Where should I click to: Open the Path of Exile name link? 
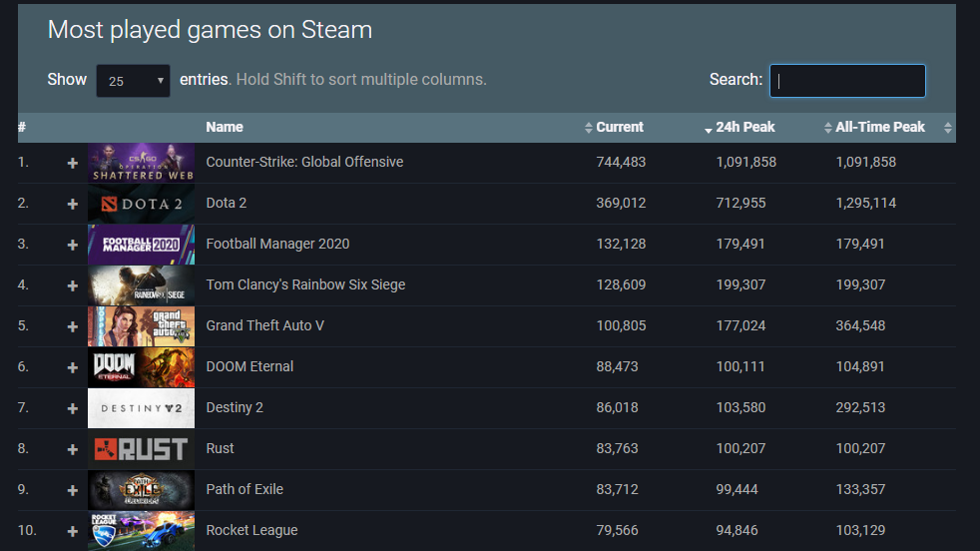click(x=245, y=489)
